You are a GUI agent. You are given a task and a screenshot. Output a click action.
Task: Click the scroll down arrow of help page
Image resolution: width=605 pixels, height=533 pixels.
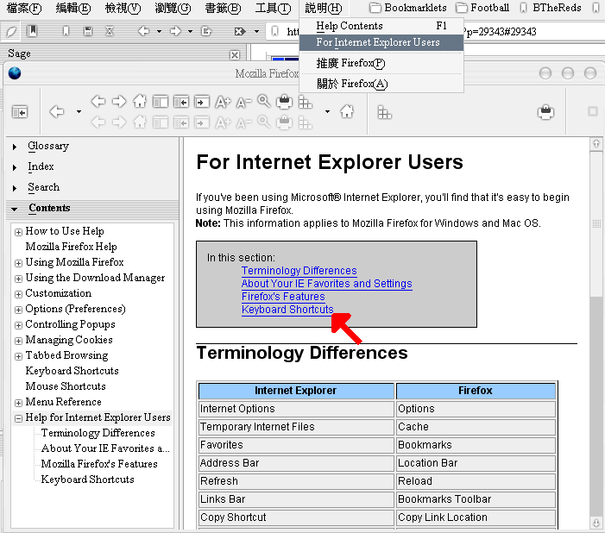click(x=596, y=523)
